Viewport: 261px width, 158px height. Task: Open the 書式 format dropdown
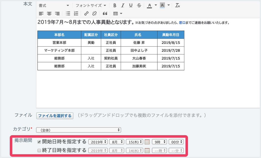coord(54,5)
